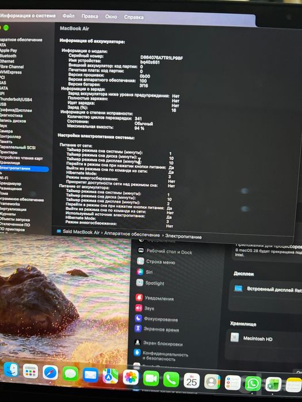Select the Siri icon in System Settings

(140, 272)
